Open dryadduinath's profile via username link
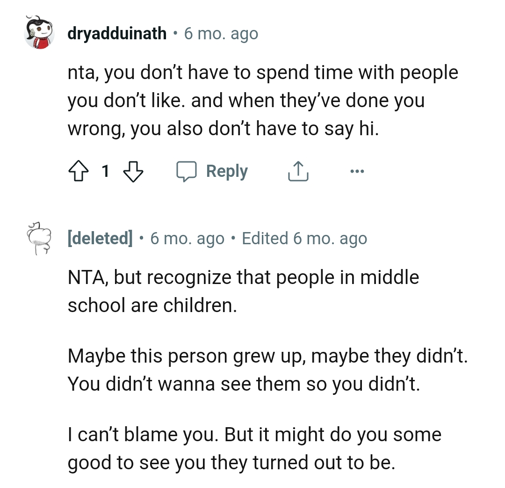Viewport: 505px width, 488px height. (x=117, y=33)
